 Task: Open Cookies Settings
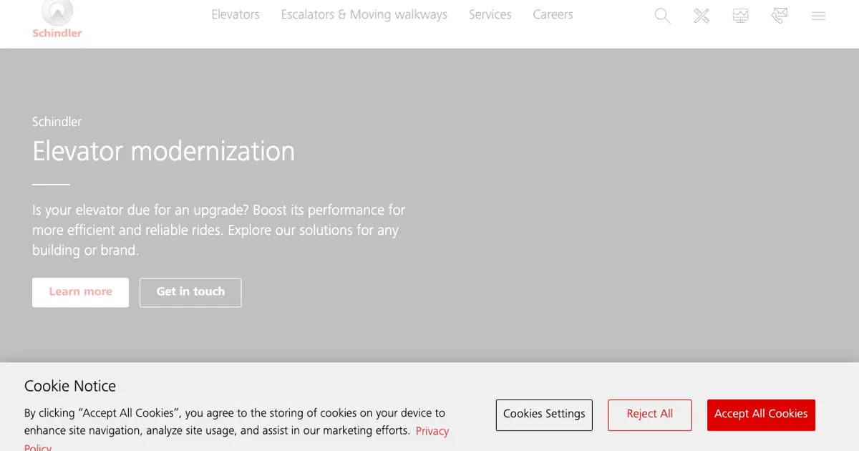(x=544, y=414)
